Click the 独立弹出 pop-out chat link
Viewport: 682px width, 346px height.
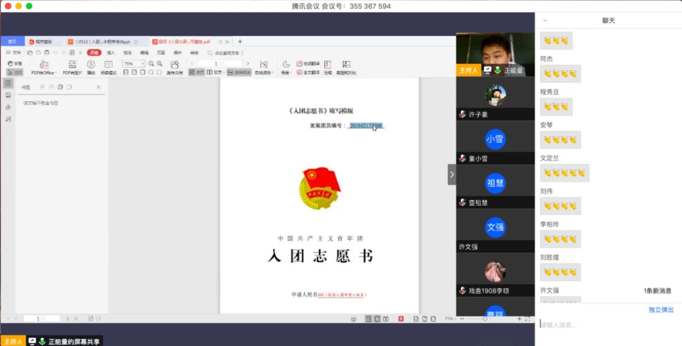point(661,310)
